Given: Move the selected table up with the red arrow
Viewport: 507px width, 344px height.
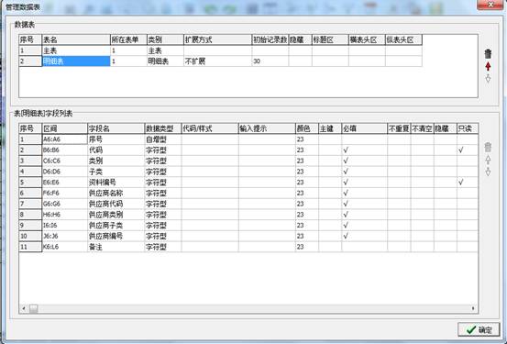Looking at the screenshot, I should coord(488,66).
